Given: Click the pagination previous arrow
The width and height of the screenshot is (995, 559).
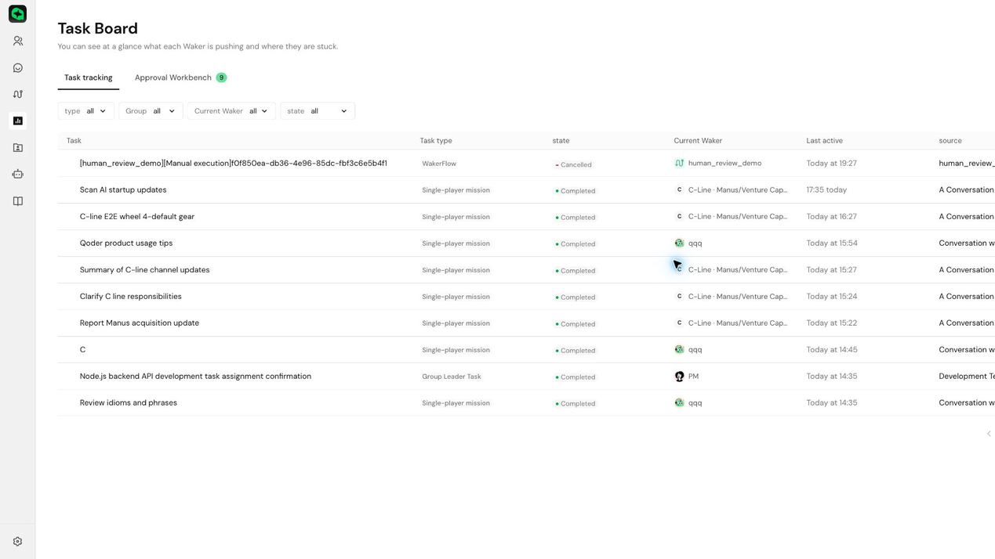Looking at the screenshot, I should coord(989,434).
